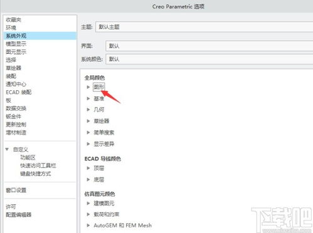
Task: Select 图元显示 in the sidebar
Action: (x=16, y=52)
